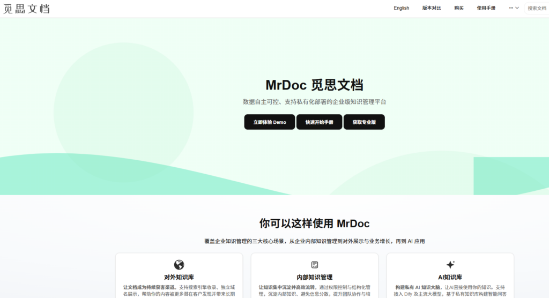Click the 你可以这样使用 MrDoc section heading

tap(314, 223)
